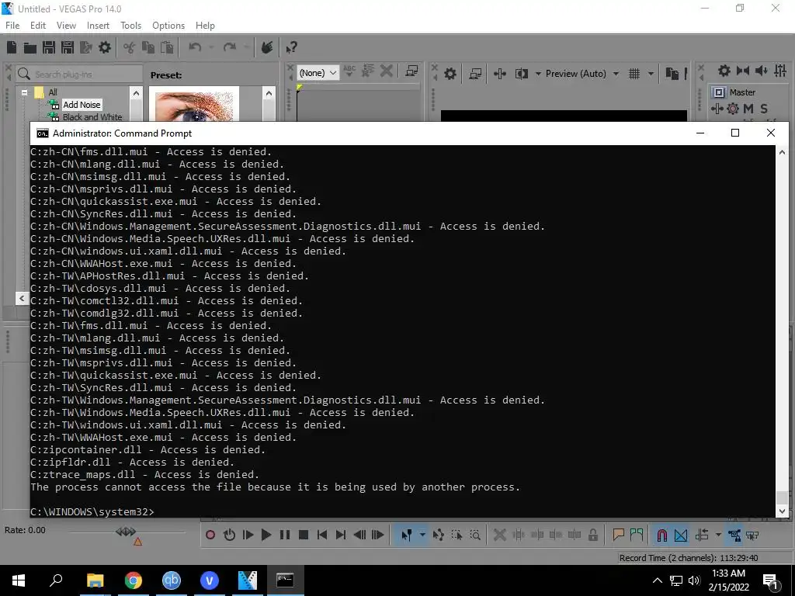
Task: Open mixing console faders icon
Action: pos(780,71)
